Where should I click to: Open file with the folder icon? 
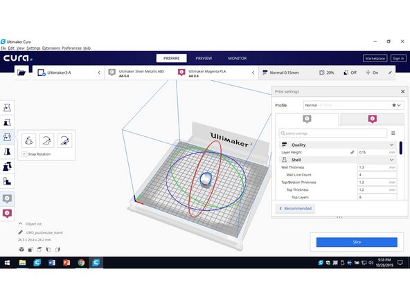pos(21,73)
